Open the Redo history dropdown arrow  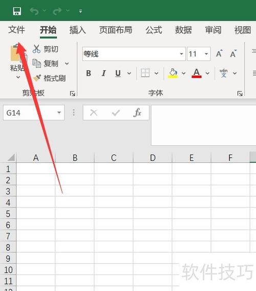point(68,11)
